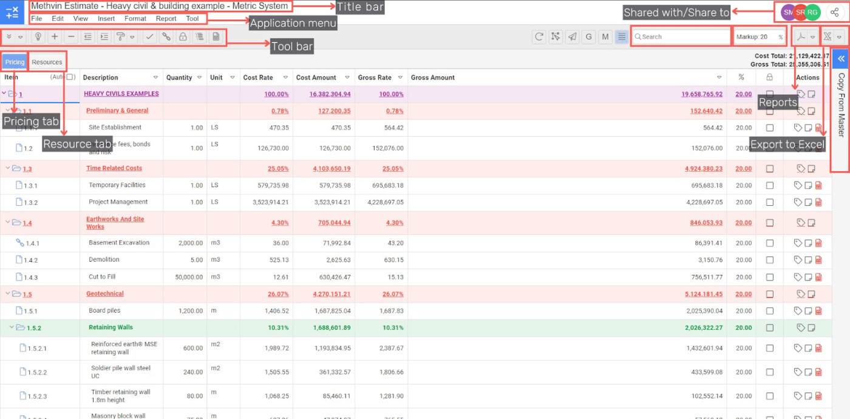The image size is (850, 419).
Task: Click the paper plane send icon
Action: pos(572,36)
